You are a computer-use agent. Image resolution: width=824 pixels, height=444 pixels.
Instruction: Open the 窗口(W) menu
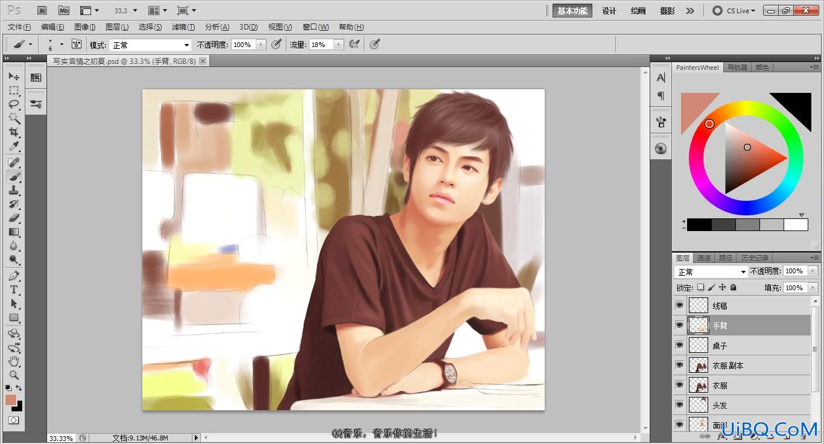coord(316,27)
